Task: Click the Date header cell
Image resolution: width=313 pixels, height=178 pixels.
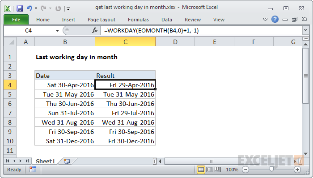Action: 65,76
